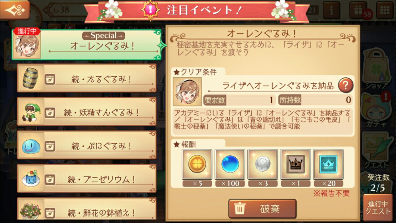This screenshot has height=223, width=396.
Task: Click the 破棄 discard button
Action: coord(262,209)
